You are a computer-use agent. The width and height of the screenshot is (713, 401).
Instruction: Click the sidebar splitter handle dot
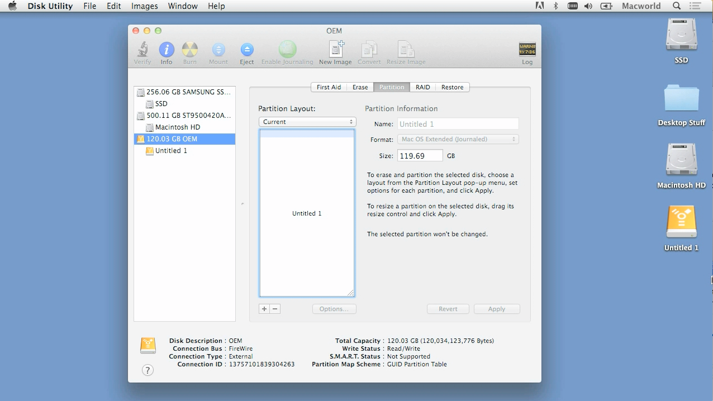coord(243,204)
